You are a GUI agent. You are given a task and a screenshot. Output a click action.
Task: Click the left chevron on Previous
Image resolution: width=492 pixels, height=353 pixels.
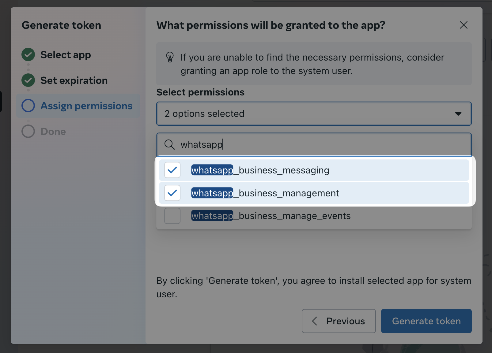[x=315, y=321]
